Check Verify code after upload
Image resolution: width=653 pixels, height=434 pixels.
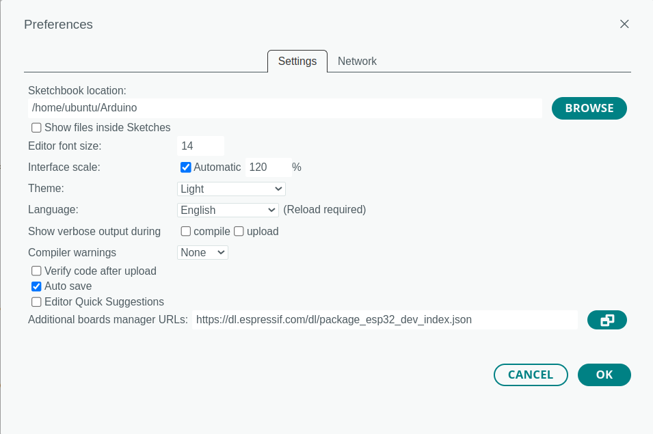click(x=37, y=271)
